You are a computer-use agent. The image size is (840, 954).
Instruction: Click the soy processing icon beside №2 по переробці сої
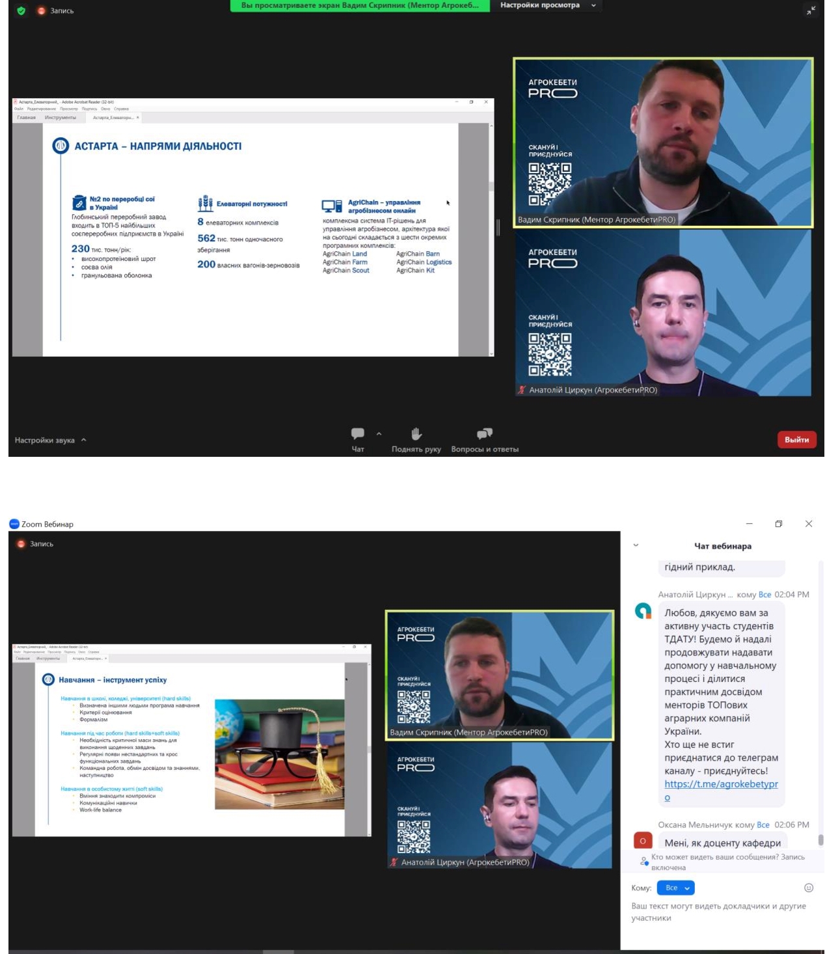point(79,202)
